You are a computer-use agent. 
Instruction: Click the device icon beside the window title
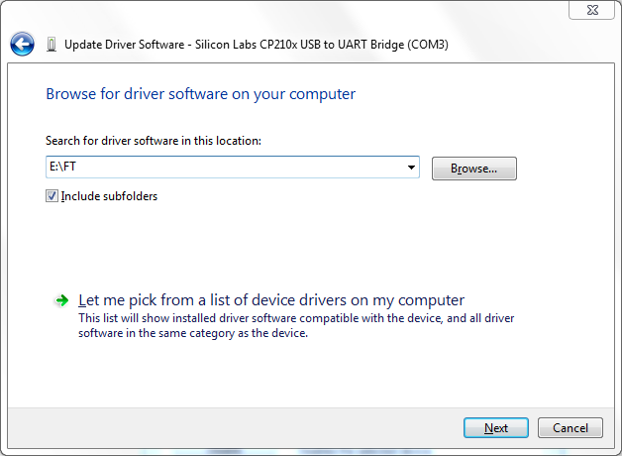tap(52, 44)
